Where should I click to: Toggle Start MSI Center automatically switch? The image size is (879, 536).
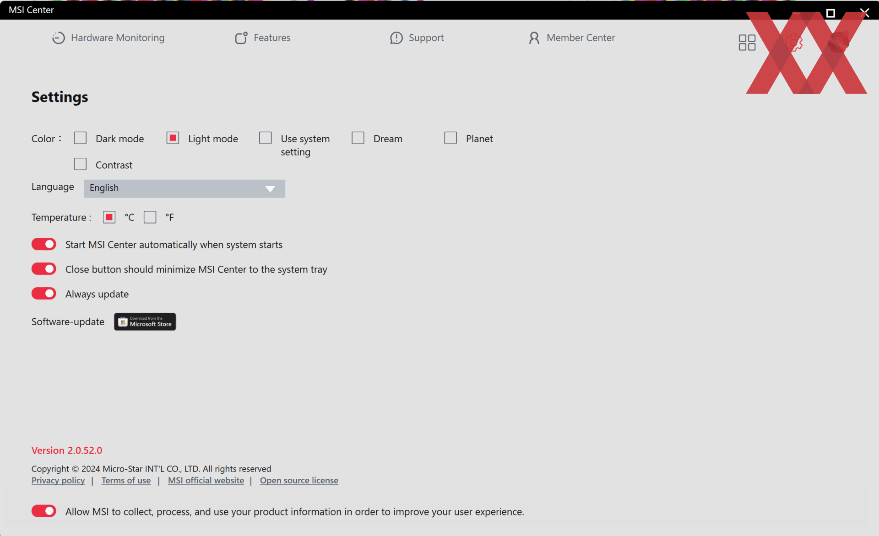tap(44, 244)
